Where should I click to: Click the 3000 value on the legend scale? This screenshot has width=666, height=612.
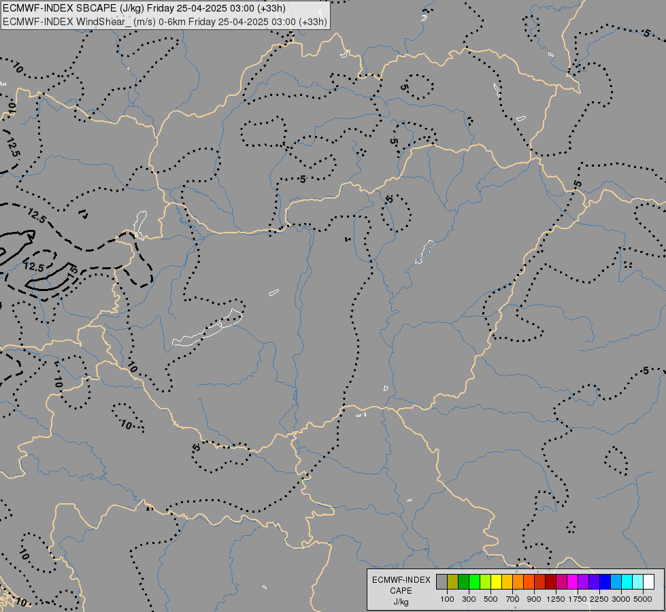click(621, 599)
